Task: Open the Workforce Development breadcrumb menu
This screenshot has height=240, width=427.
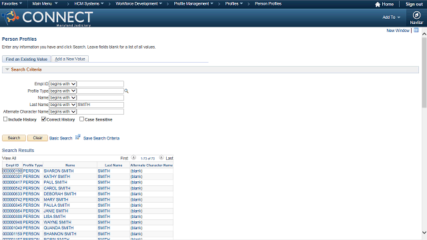Action: [139, 4]
